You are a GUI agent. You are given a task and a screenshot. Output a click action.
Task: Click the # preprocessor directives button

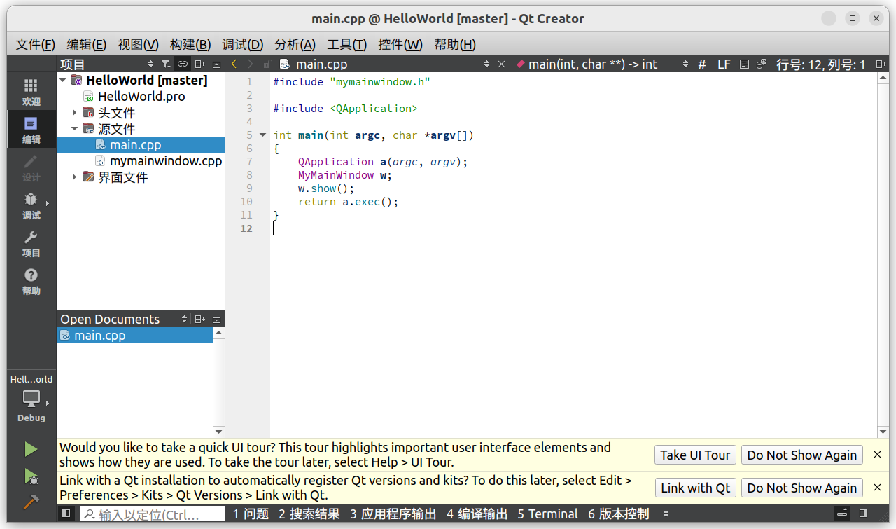[702, 64]
